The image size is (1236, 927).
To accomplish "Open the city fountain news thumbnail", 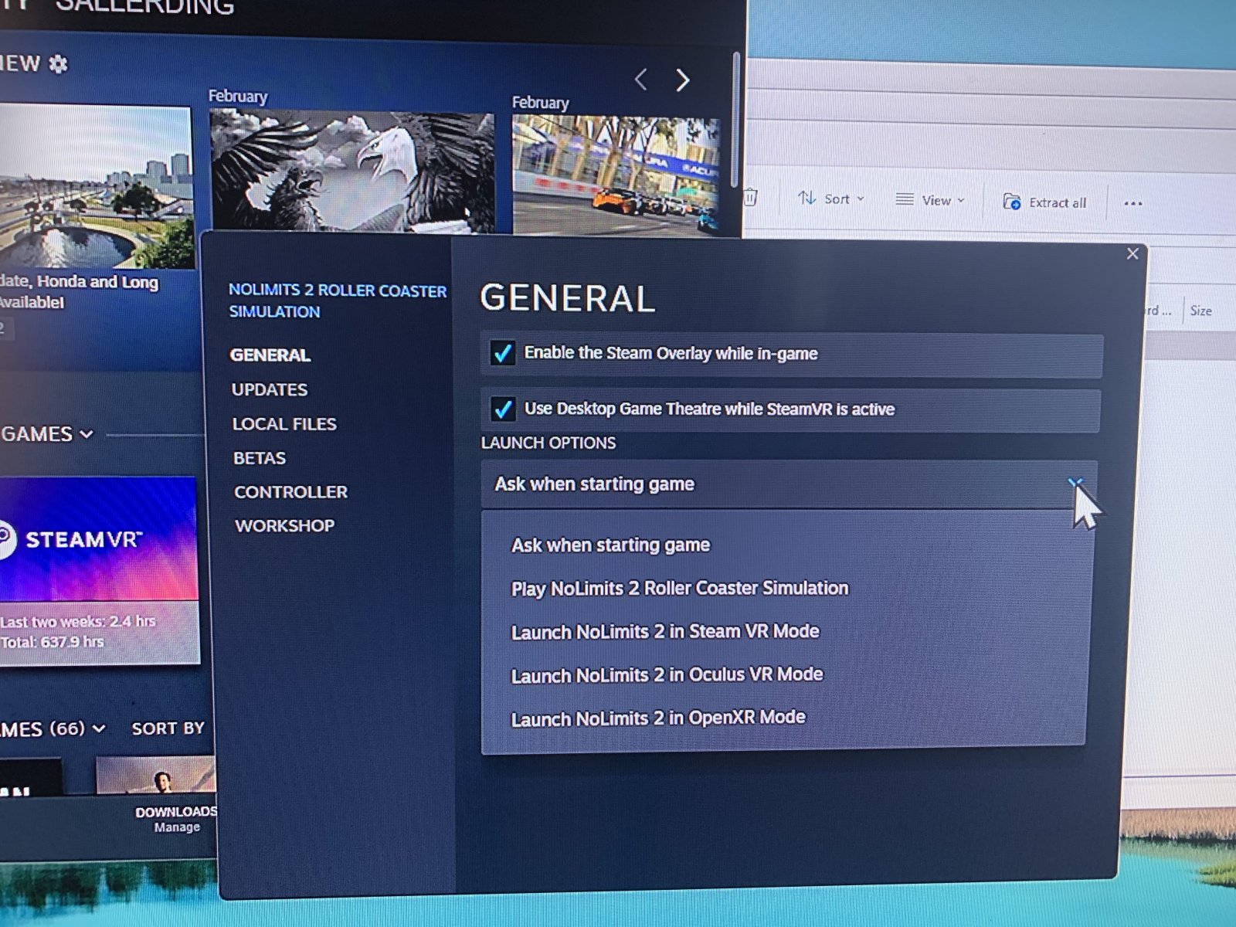I will tap(97, 187).
